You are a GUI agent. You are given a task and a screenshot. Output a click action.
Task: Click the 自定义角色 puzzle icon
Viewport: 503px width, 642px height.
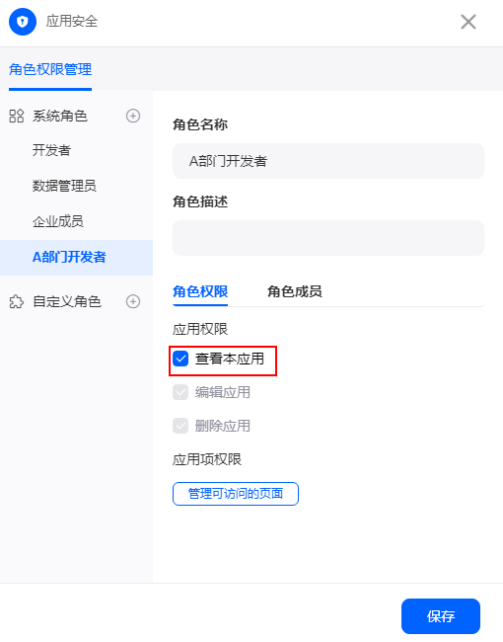[x=17, y=302]
